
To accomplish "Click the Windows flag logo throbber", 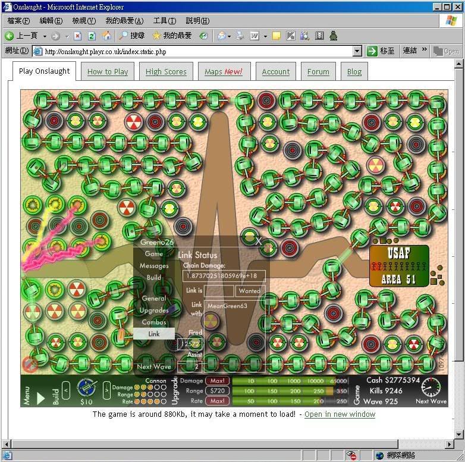I will (x=451, y=20).
